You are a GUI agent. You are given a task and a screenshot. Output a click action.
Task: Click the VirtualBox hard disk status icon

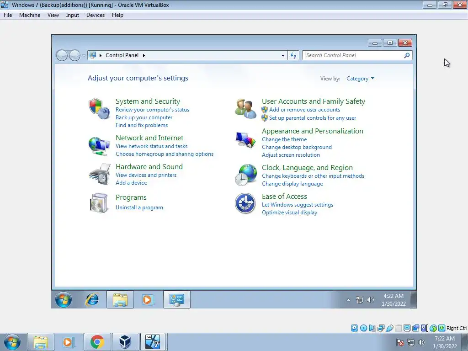[x=354, y=328]
